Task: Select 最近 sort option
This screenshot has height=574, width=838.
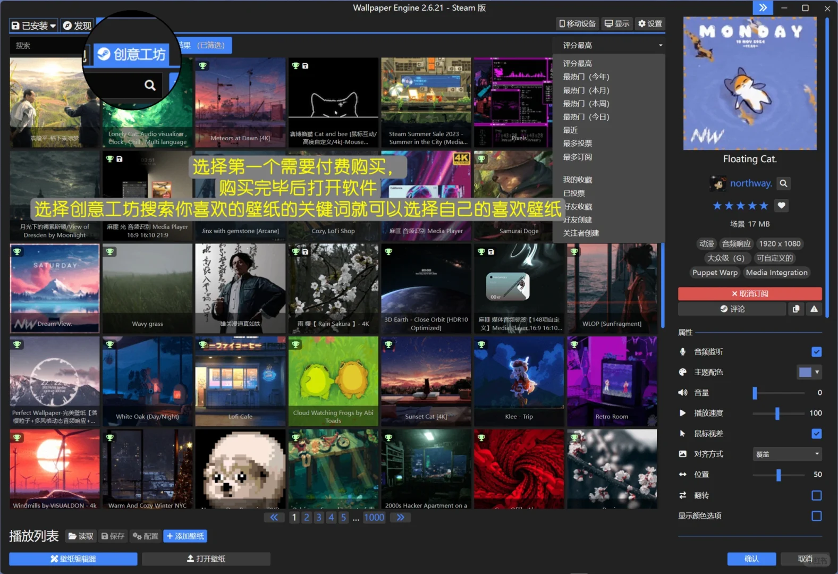Action: pos(570,130)
